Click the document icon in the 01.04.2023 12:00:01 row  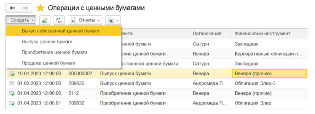coord(12,103)
